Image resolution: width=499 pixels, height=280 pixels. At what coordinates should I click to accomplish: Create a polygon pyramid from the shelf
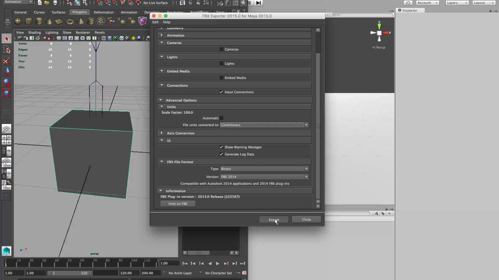pyautogui.click(x=81, y=21)
